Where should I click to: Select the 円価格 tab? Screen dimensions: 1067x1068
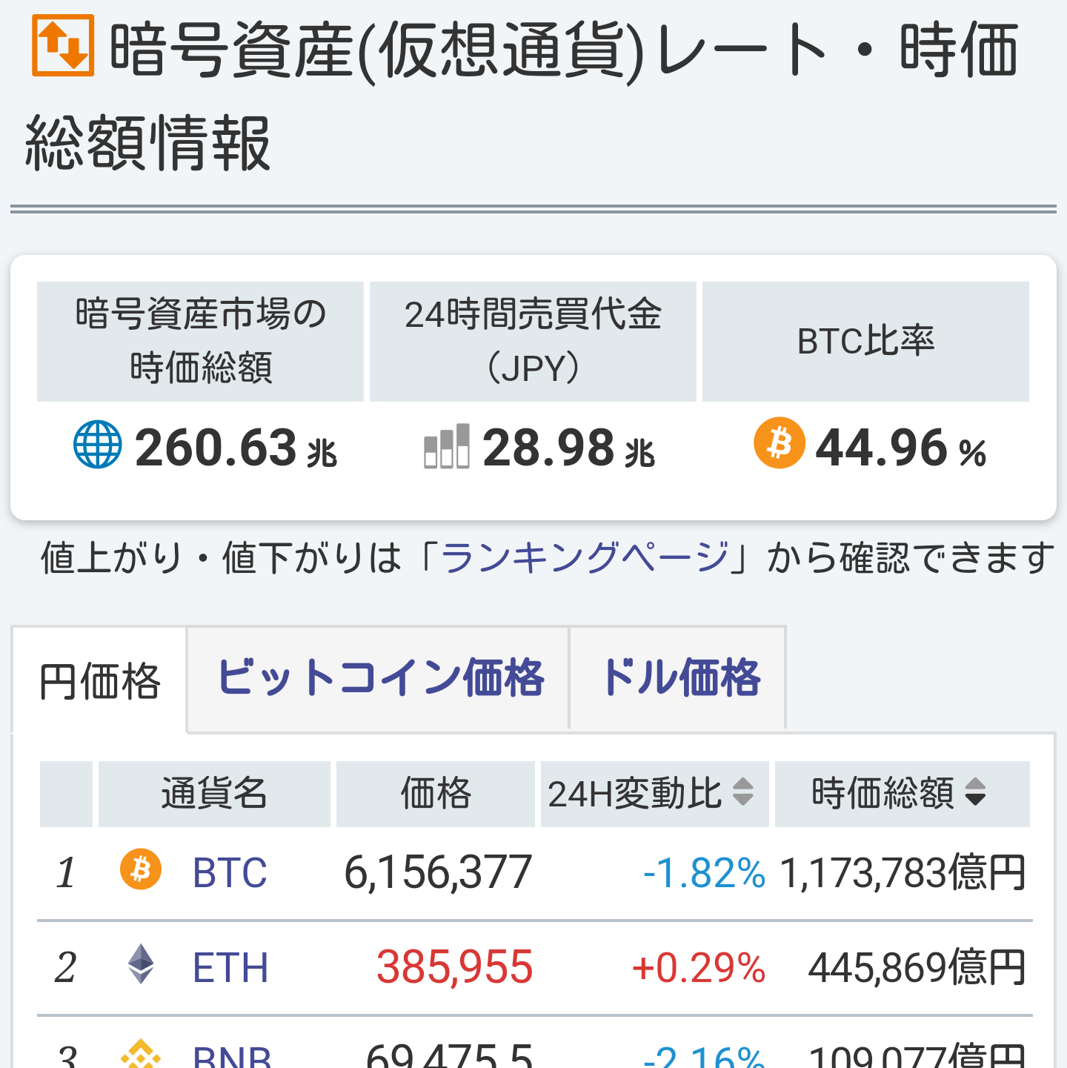point(99,680)
